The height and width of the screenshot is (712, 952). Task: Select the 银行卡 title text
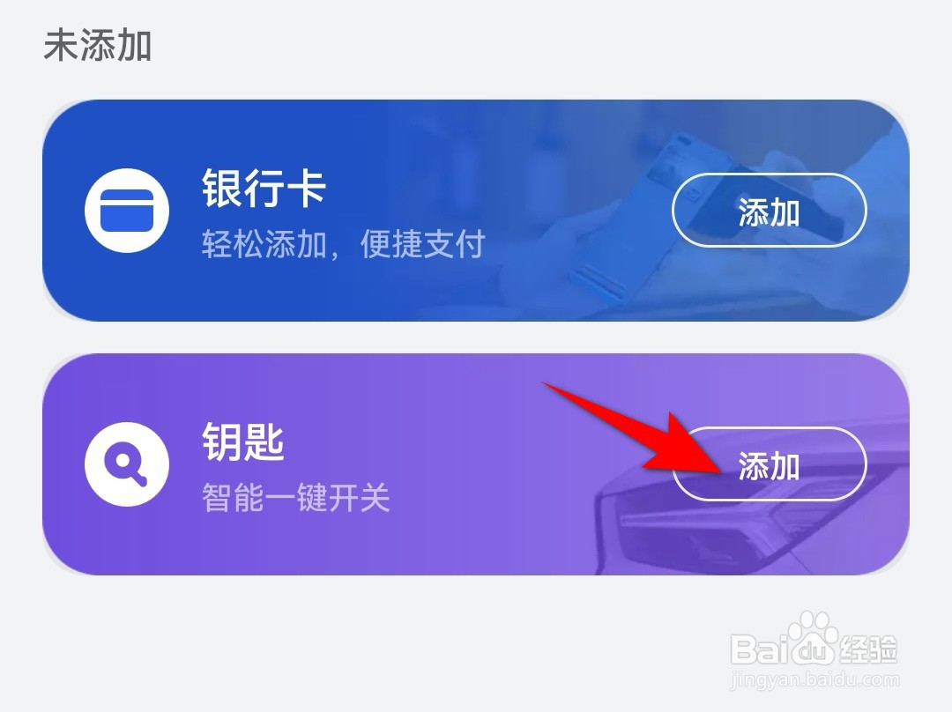264,188
